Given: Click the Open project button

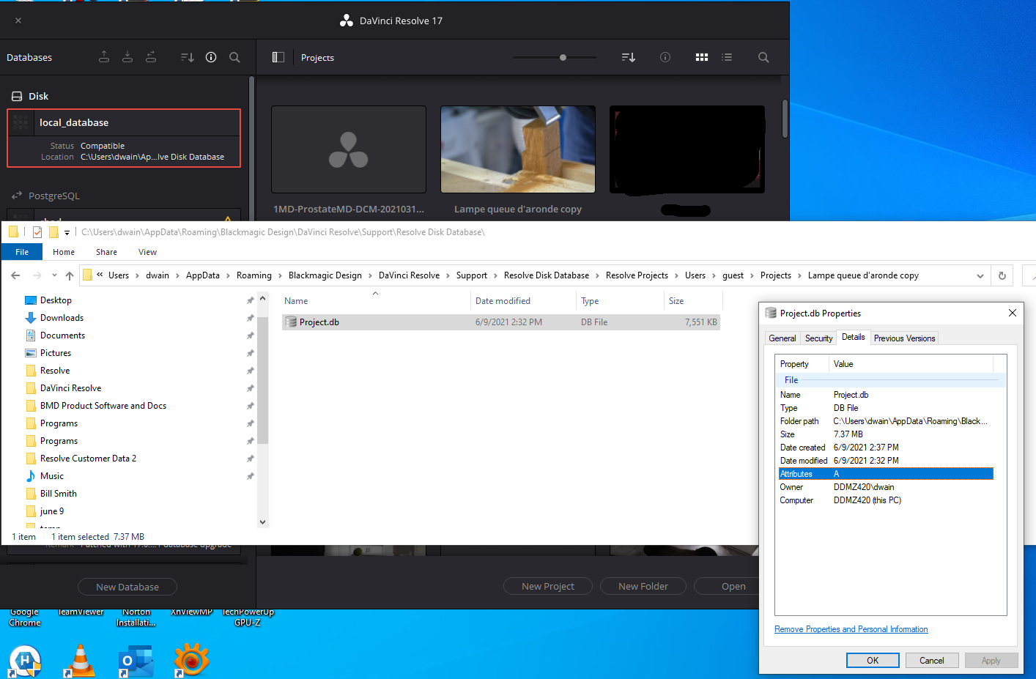Looking at the screenshot, I should tap(733, 586).
